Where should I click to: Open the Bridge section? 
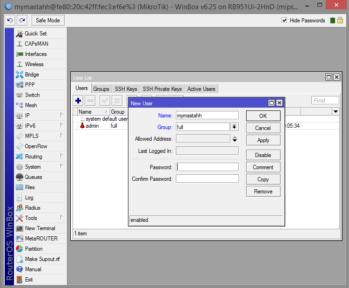pyautogui.click(x=40, y=75)
